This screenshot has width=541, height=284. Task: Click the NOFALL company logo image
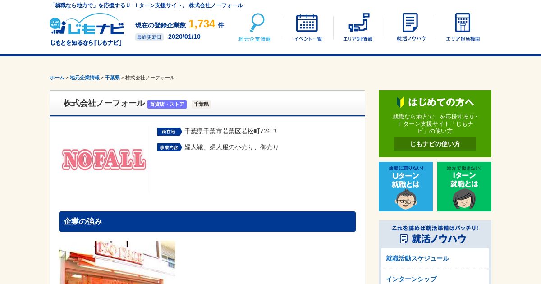[104, 160]
